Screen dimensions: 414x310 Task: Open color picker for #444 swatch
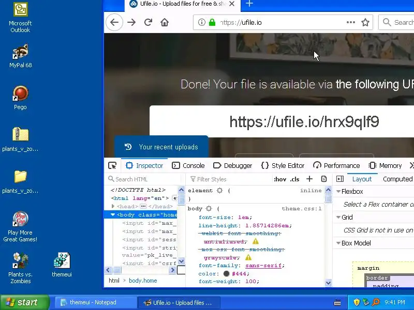click(x=226, y=274)
